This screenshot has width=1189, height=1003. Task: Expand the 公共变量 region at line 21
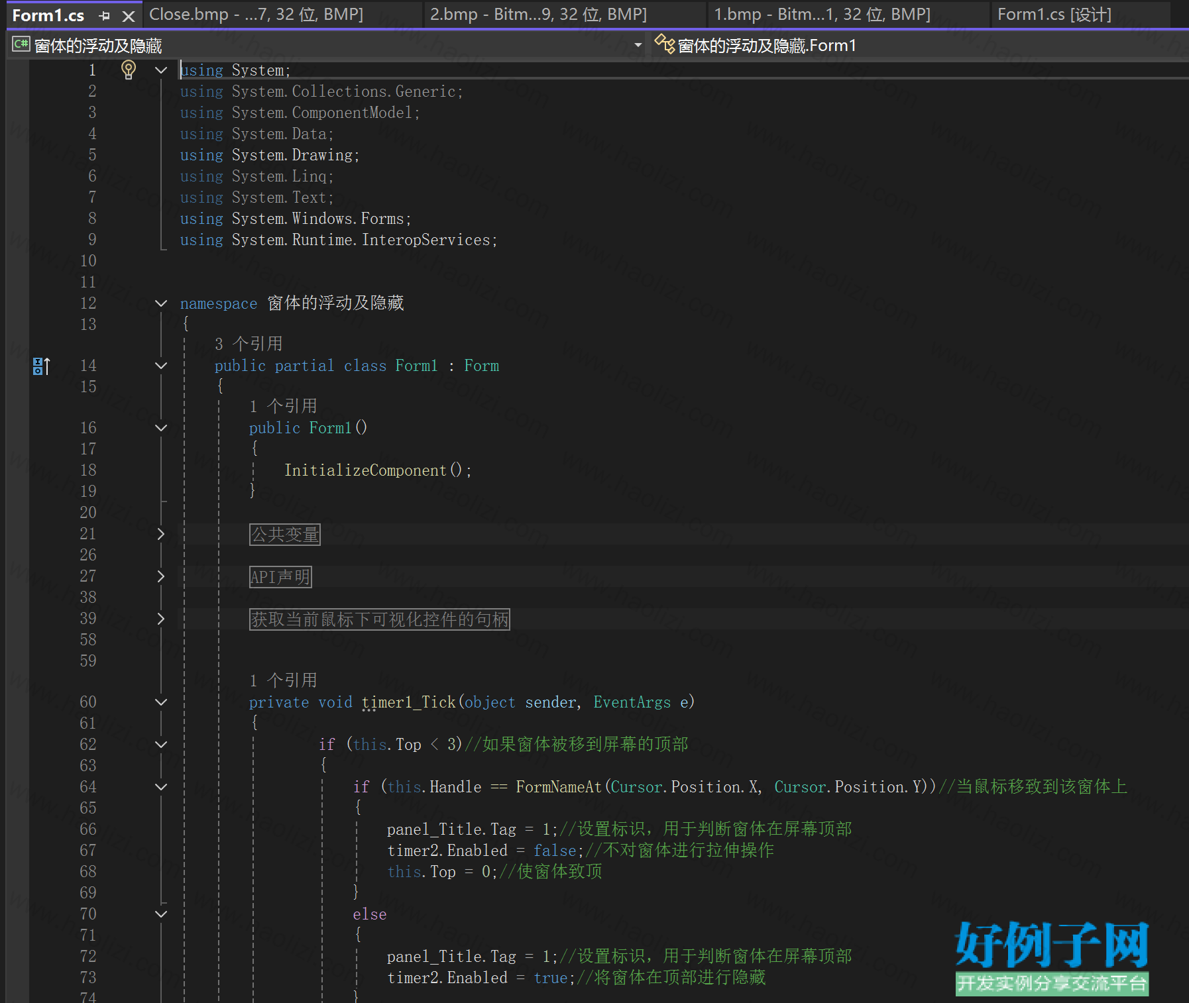[161, 534]
